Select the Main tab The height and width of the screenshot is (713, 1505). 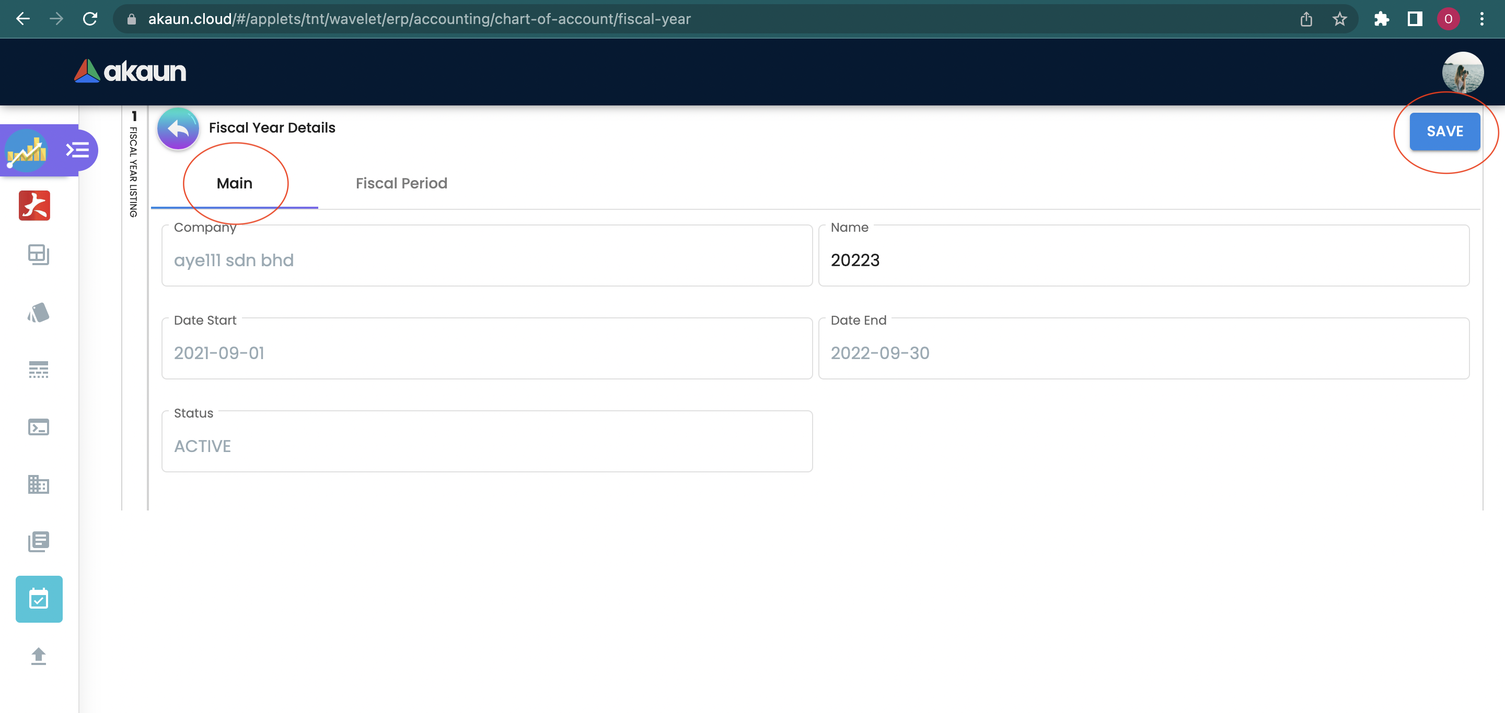coord(234,183)
